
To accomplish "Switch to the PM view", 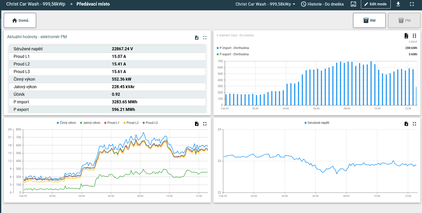I will tap(404, 20).
